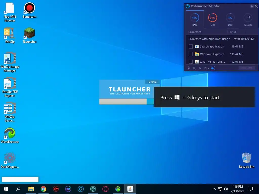Select the WinZip desktop shortcut
The width and height of the screenshot is (259, 194).
tap(10, 35)
